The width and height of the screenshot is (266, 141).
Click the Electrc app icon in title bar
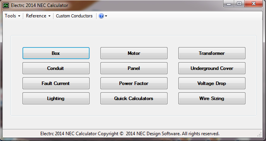pyautogui.click(x=5, y=5)
